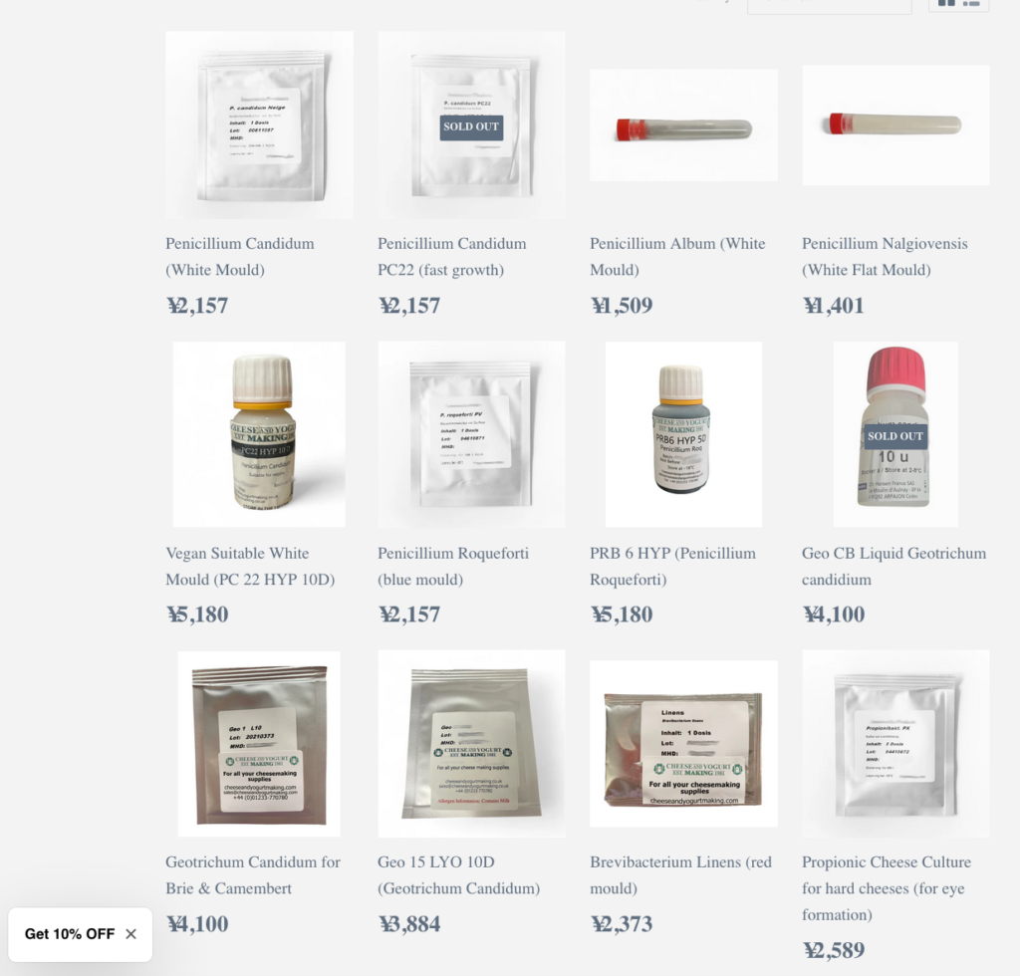Close the Get 10% OFF popup

130,934
